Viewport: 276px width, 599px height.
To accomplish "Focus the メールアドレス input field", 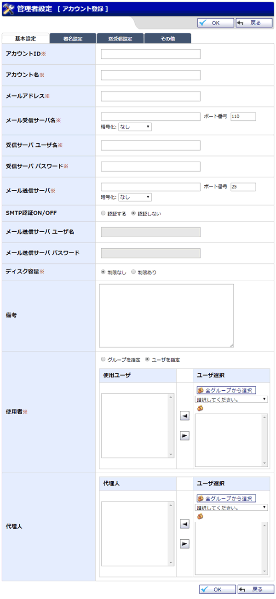I will tap(150, 96).
